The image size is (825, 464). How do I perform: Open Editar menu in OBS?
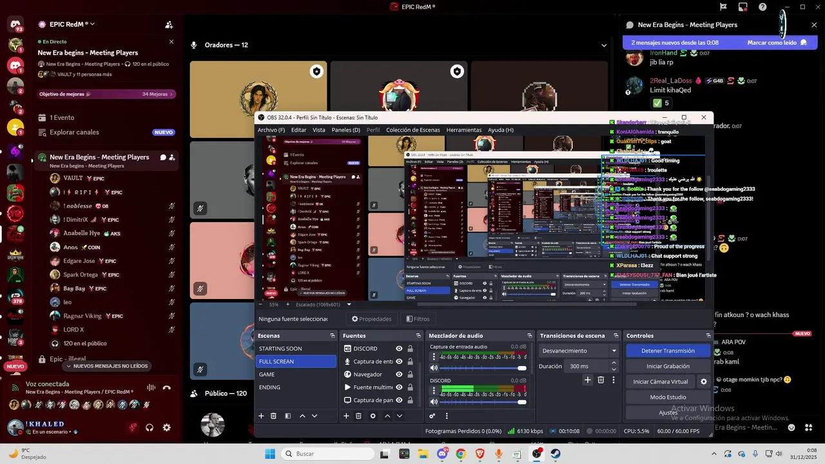click(298, 130)
